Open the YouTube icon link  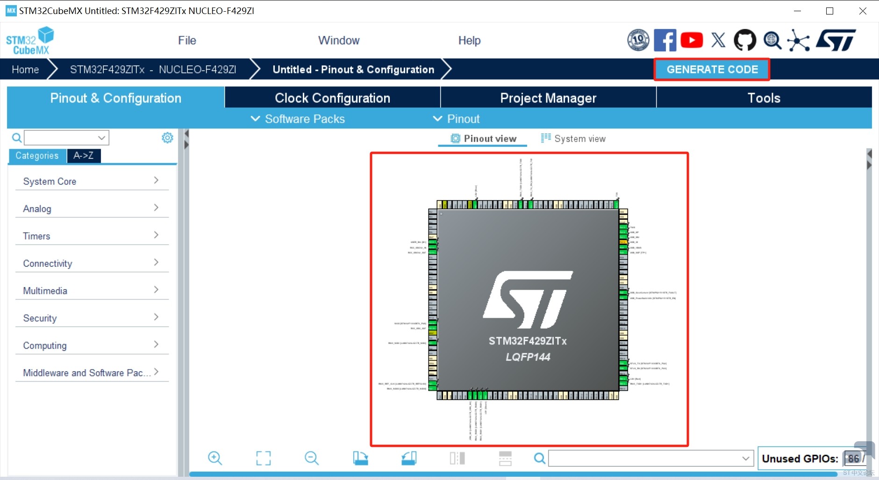(x=692, y=40)
